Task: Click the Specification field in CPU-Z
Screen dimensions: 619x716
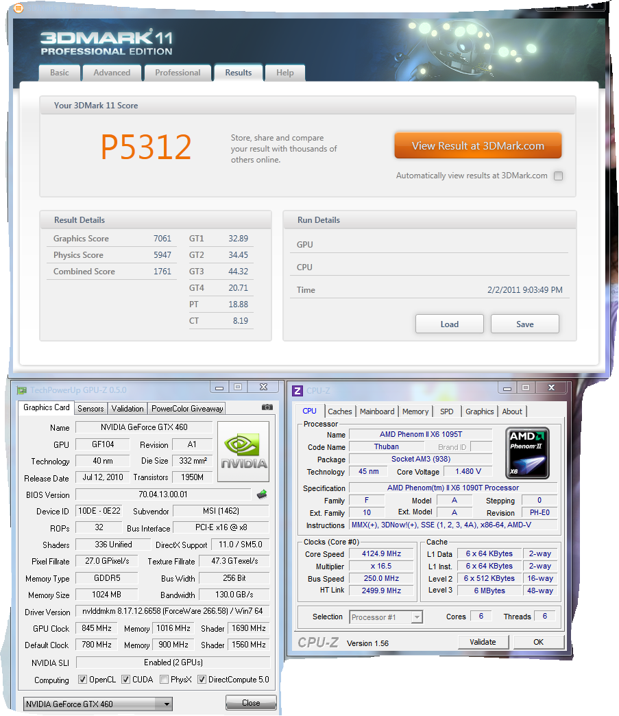Action: coord(453,488)
